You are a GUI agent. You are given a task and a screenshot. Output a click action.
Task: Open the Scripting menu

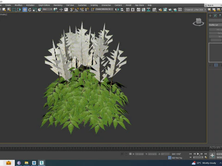click(x=94, y=5)
